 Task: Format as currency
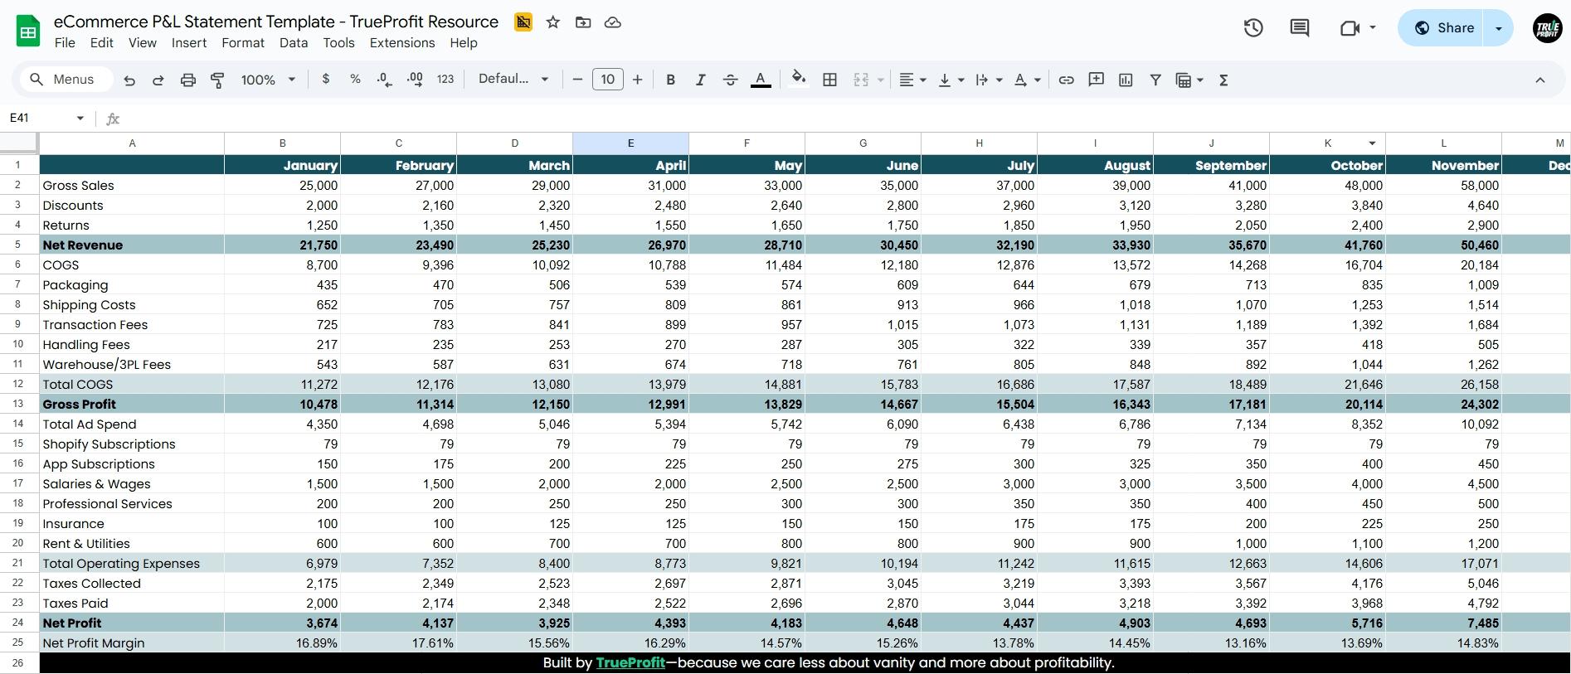(x=326, y=80)
